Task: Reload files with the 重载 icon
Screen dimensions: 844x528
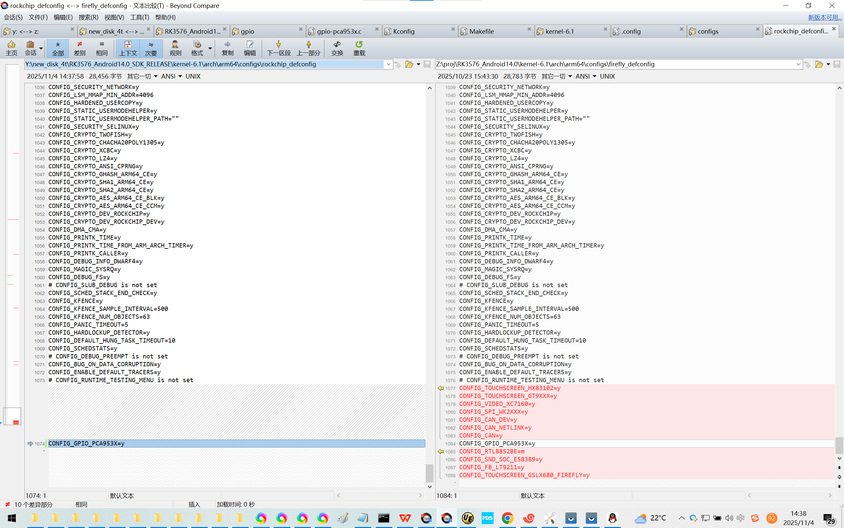Action: pyautogui.click(x=359, y=48)
